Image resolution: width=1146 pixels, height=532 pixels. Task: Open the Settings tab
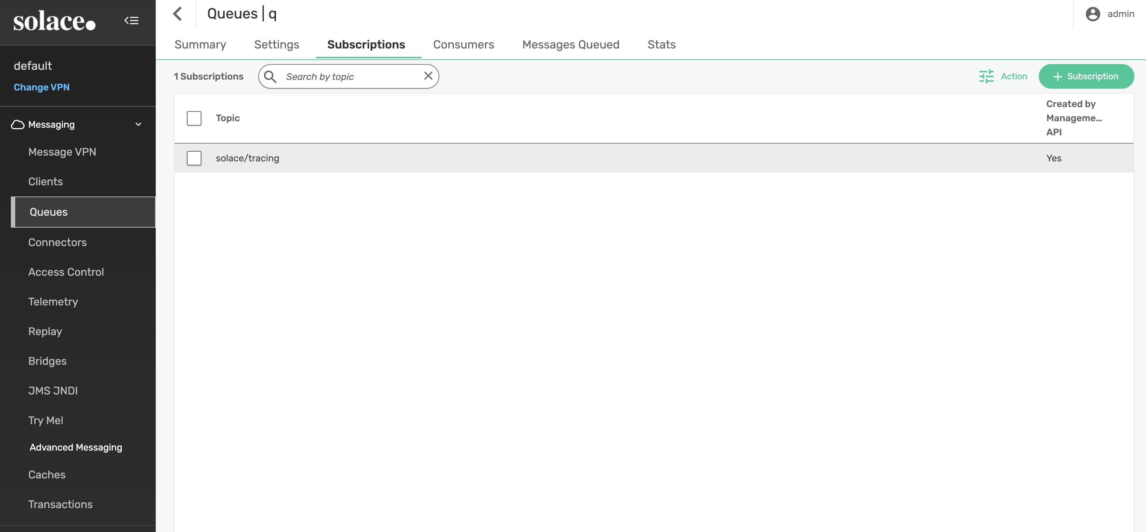coord(276,45)
